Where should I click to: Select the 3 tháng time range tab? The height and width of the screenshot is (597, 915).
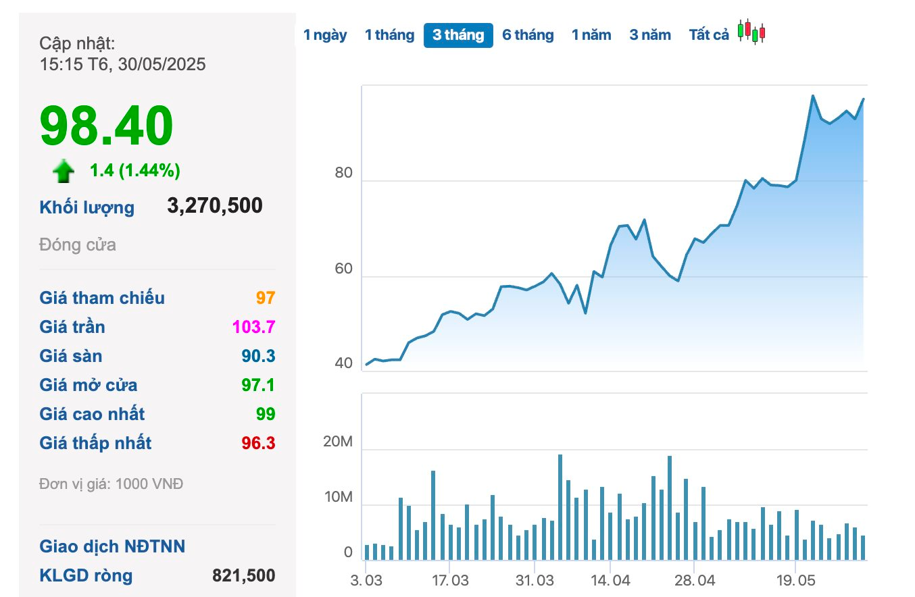click(458, 35)
